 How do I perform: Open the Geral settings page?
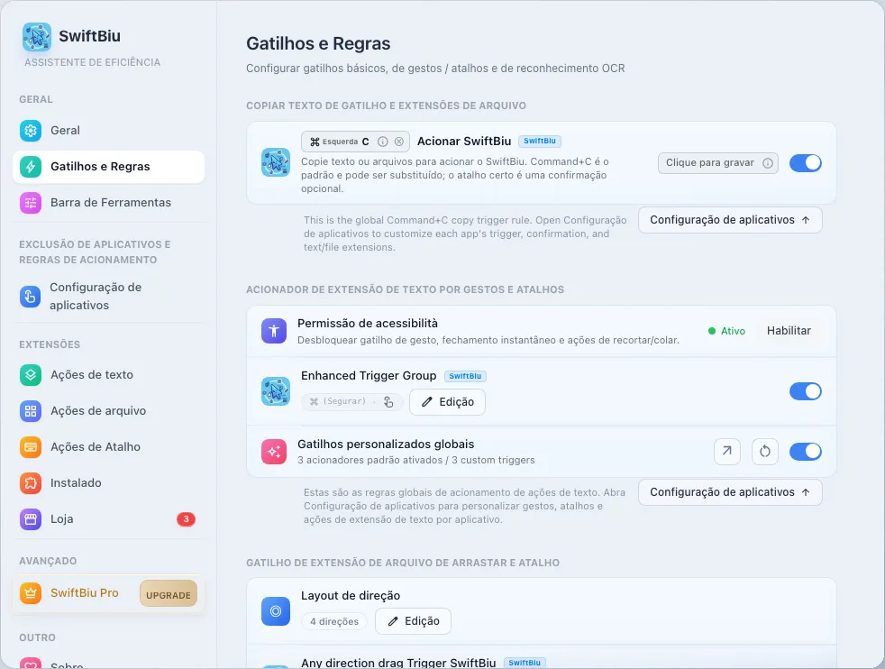(x=108, y=131)
